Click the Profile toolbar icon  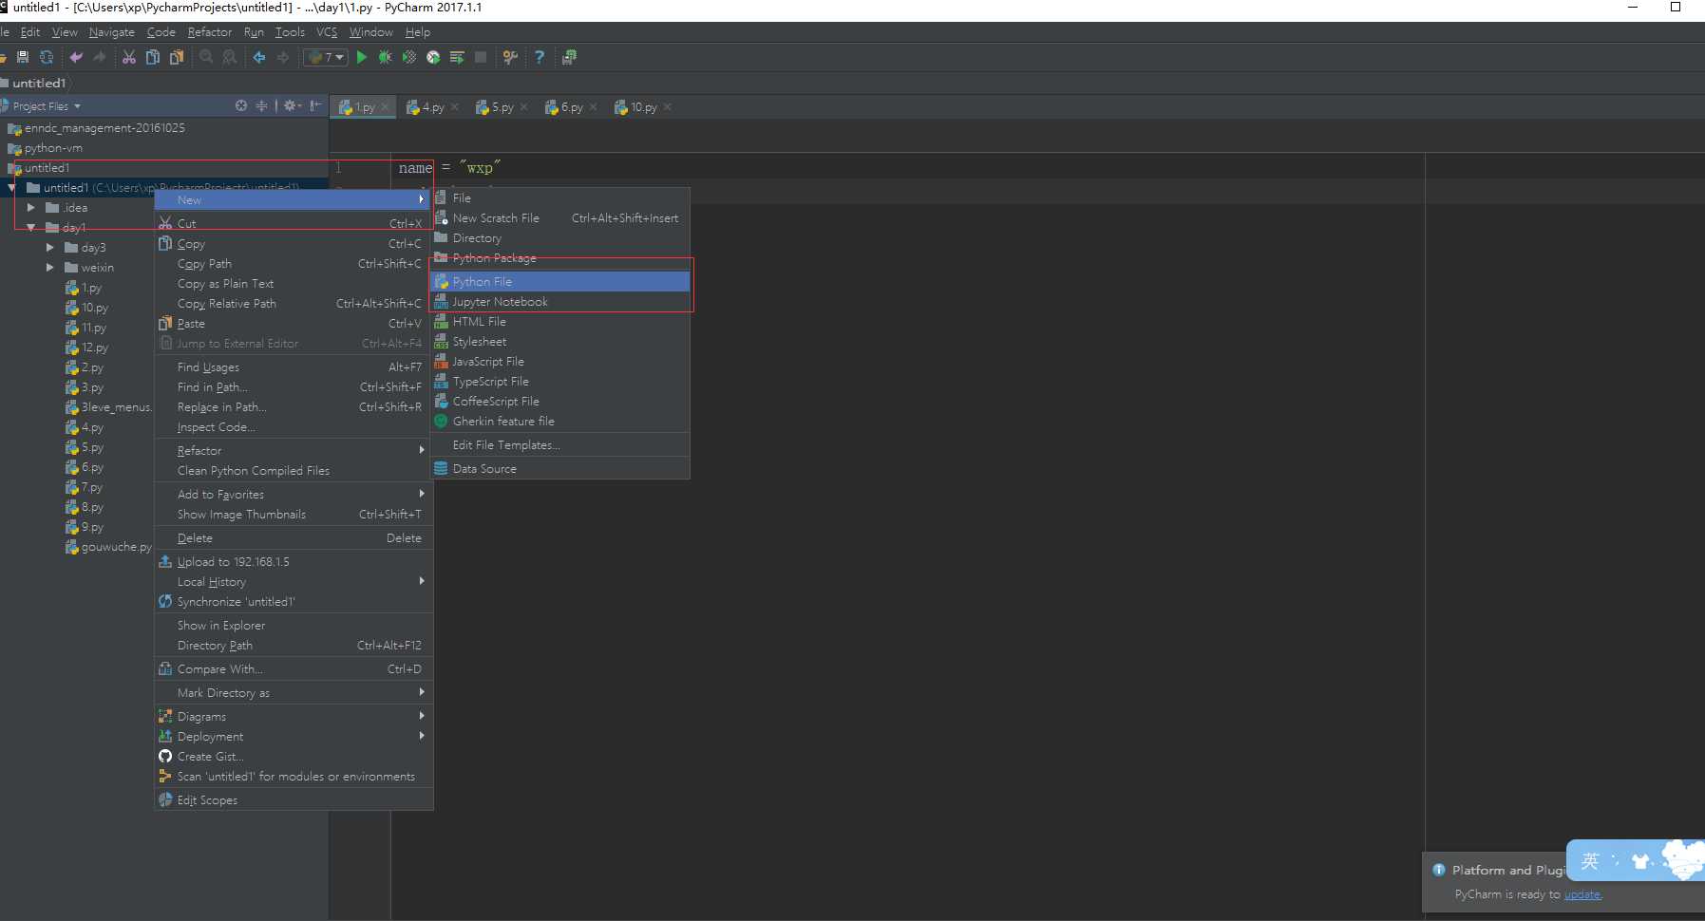(433, 57)
